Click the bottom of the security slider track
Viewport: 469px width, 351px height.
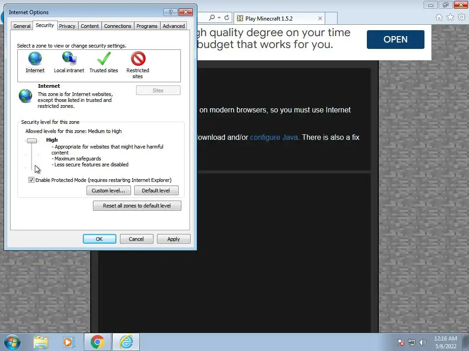[32, 168]
